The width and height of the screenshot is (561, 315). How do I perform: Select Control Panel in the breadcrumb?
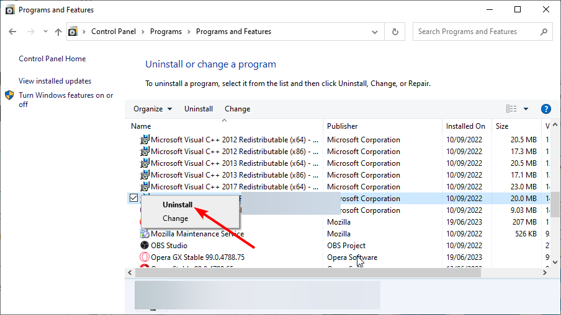click(x=114, y=32)
